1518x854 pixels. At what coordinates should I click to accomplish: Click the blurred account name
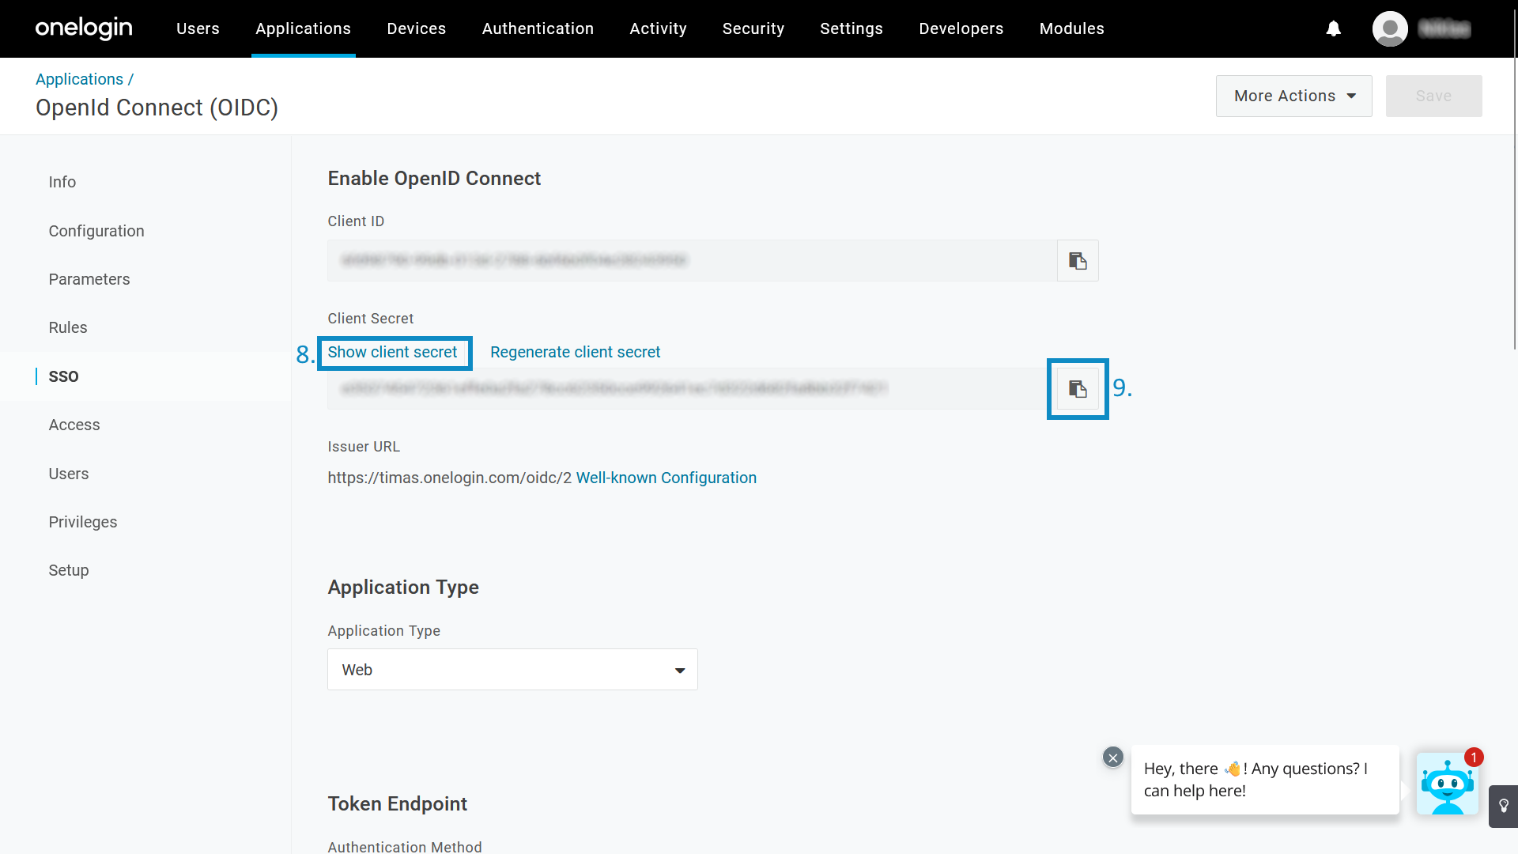(x=1444, y=28)
